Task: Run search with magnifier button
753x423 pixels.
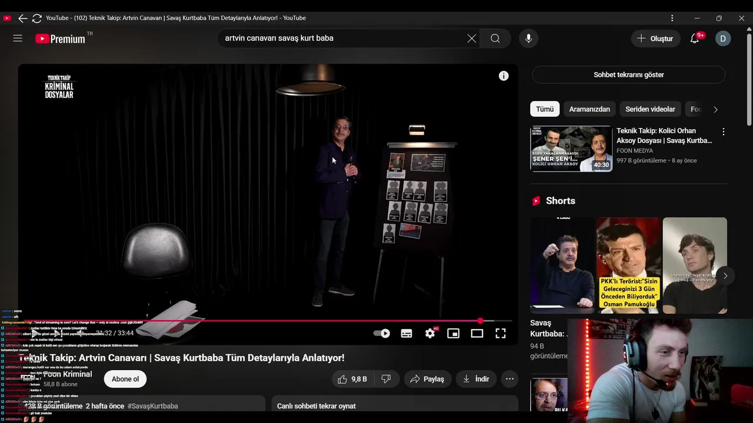Action: [x=495, y=38]
